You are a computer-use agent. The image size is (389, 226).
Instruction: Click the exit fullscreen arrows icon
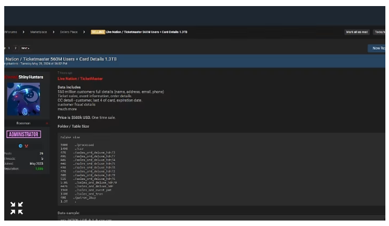point(16,208)
